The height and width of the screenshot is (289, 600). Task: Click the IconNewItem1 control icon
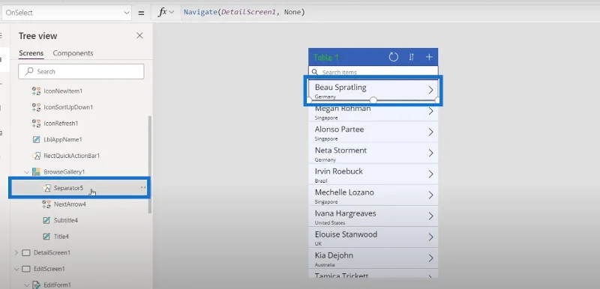click(x=36, y=91)
